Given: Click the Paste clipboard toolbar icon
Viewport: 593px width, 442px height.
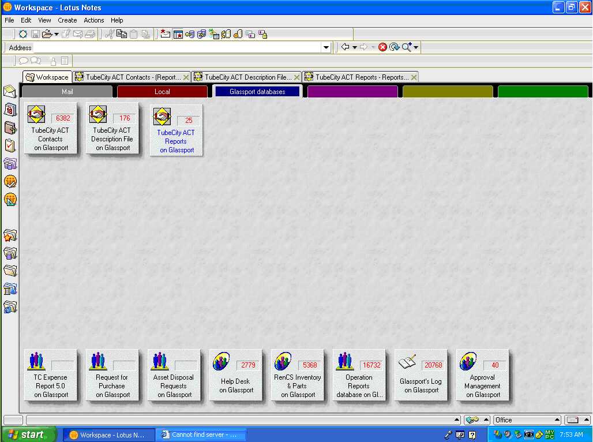Looking at the screenshot, I should click(x=133, y=35).
